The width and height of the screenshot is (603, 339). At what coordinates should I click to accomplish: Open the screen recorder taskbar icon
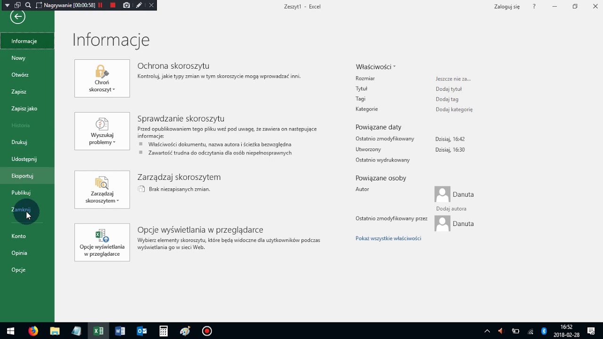(207, 331)
